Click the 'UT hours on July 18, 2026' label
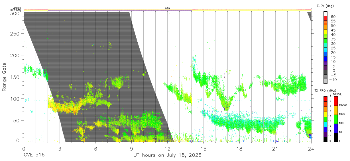Viewport: 350px width, 161px height. pyautogui.click(x=167, y=155)
